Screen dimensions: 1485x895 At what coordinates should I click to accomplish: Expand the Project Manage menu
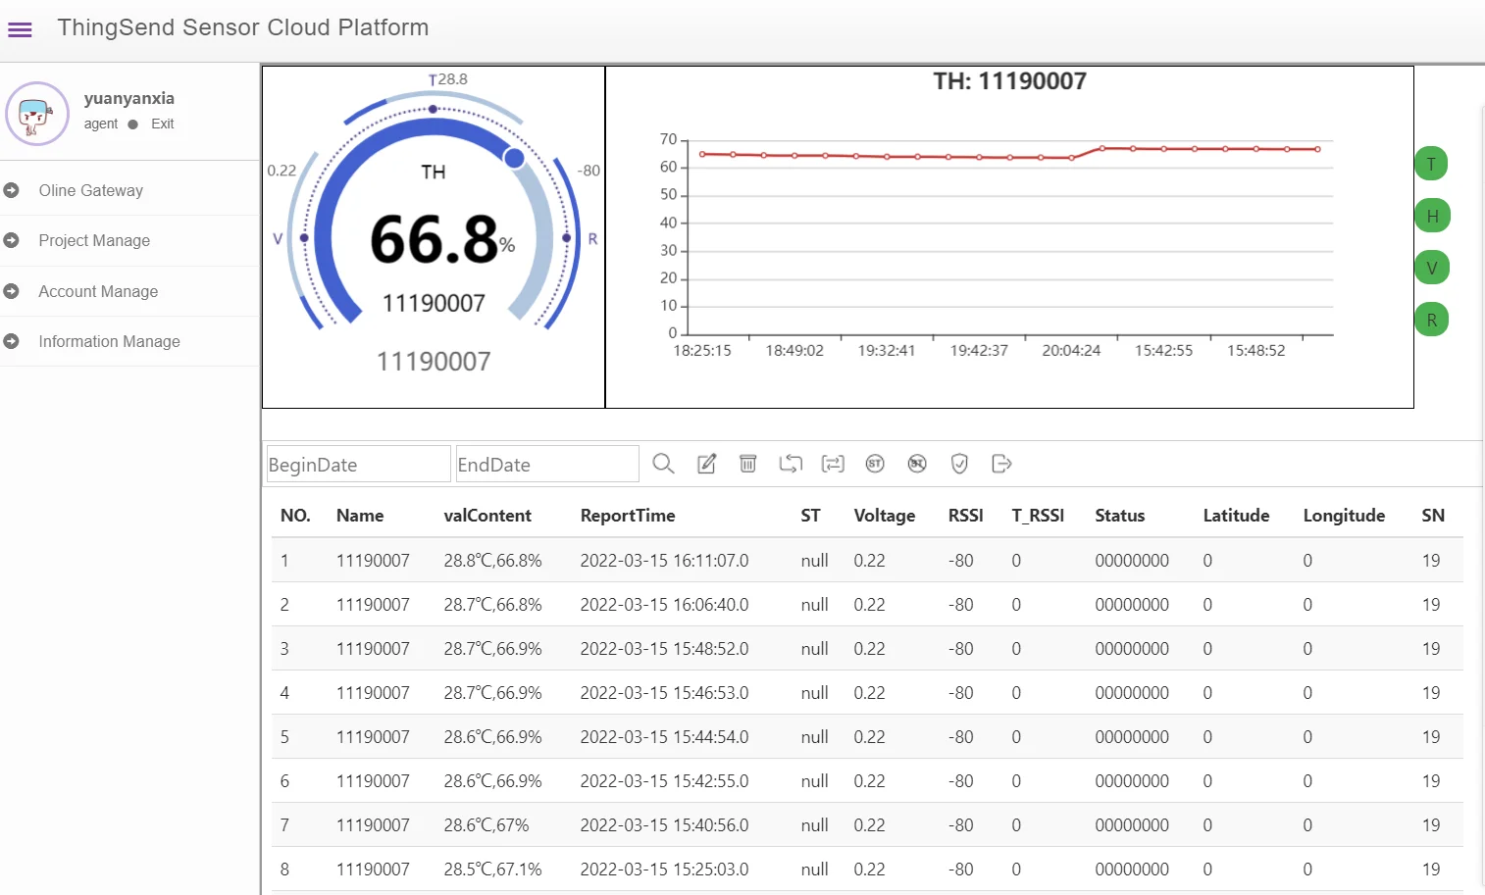94,240
